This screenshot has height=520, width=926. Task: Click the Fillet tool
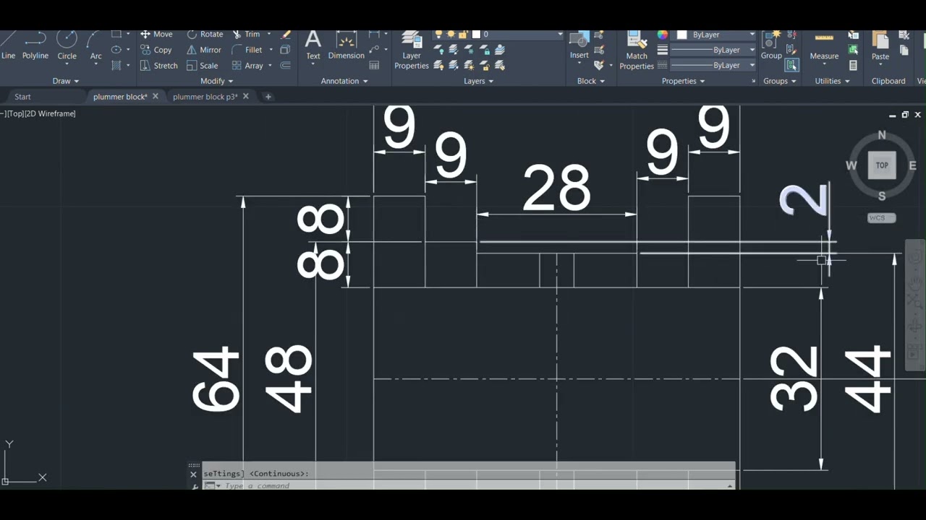point(247,50)
